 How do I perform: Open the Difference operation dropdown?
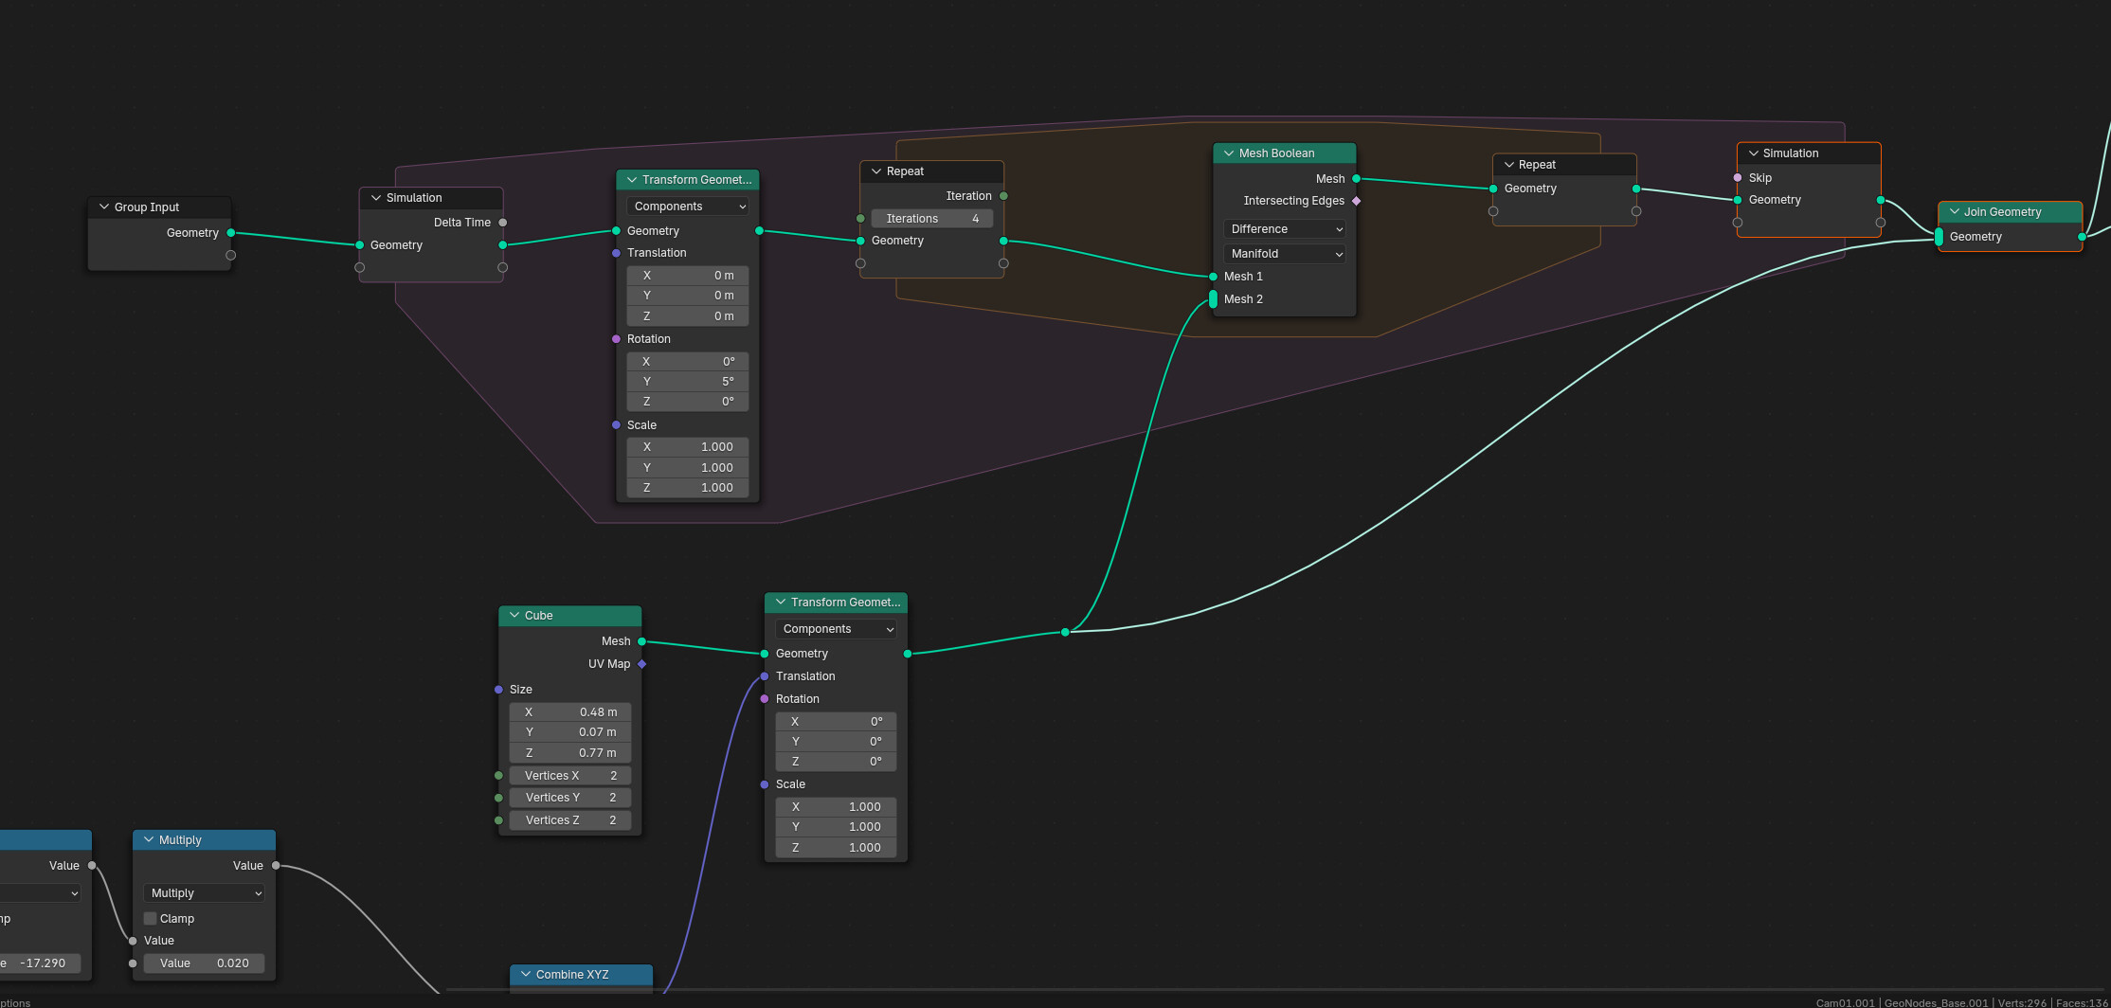click(x=1285, y=229)
